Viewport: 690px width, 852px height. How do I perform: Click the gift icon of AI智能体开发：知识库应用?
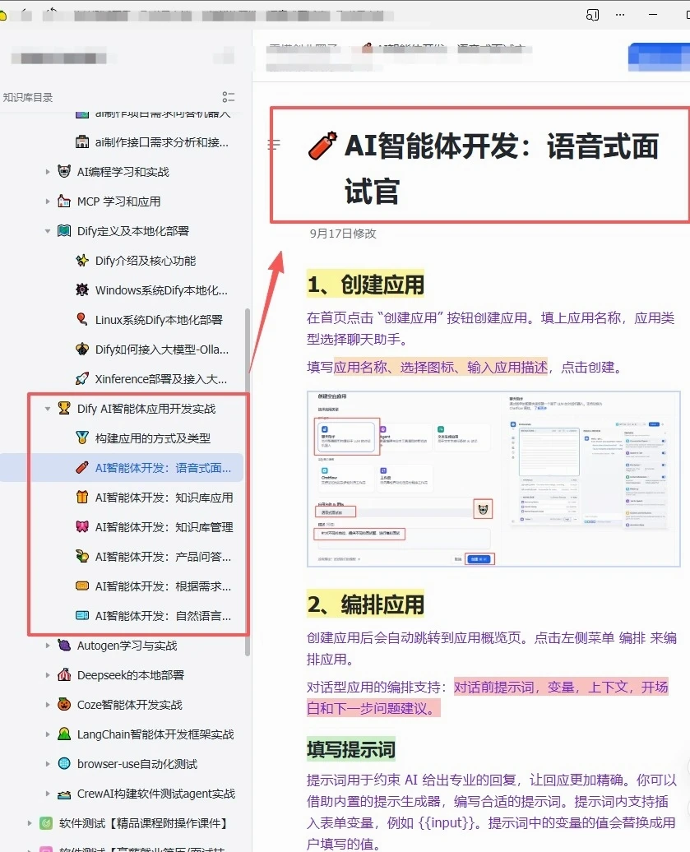pyautogui.click(x=82, y=497)
